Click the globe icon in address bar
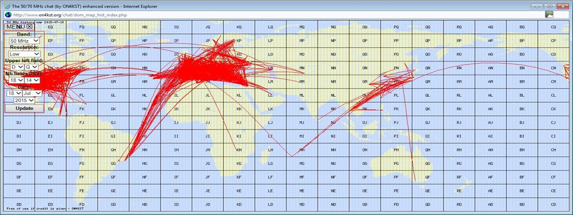 pos(7,14)
